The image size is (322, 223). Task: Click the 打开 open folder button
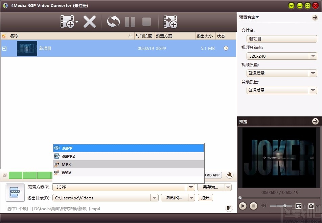[x=205, y=198]
